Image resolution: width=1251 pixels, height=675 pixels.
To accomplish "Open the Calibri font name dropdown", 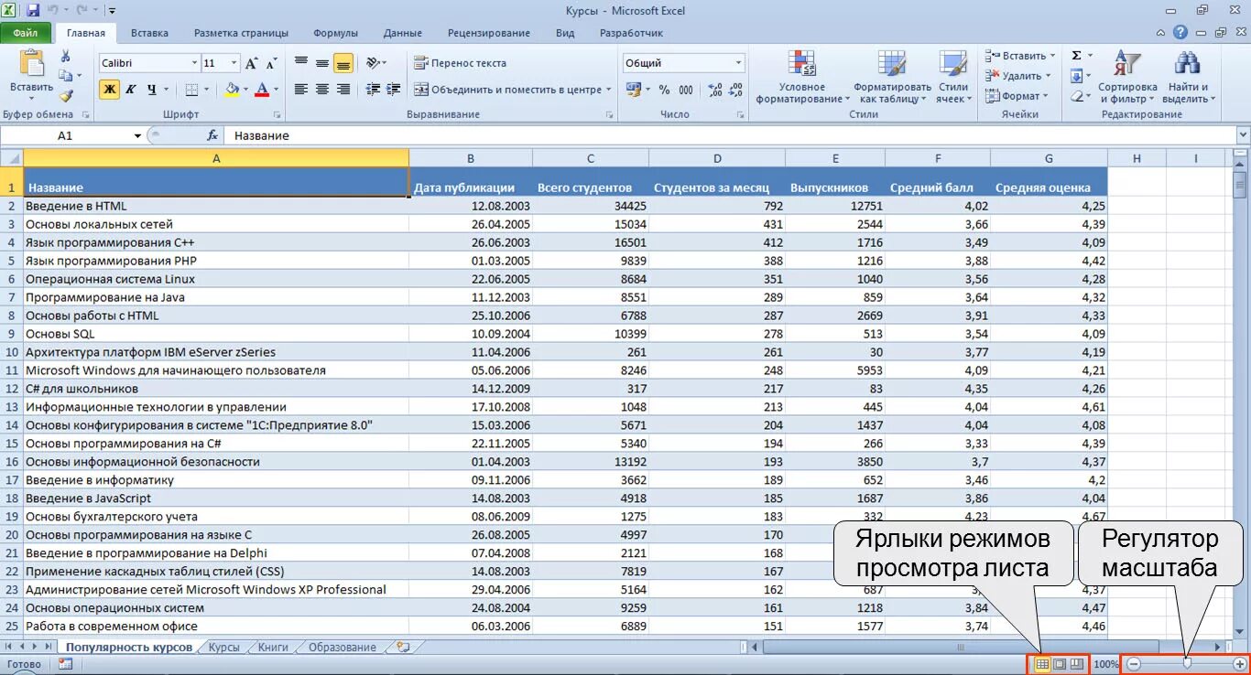I will 194,63.
